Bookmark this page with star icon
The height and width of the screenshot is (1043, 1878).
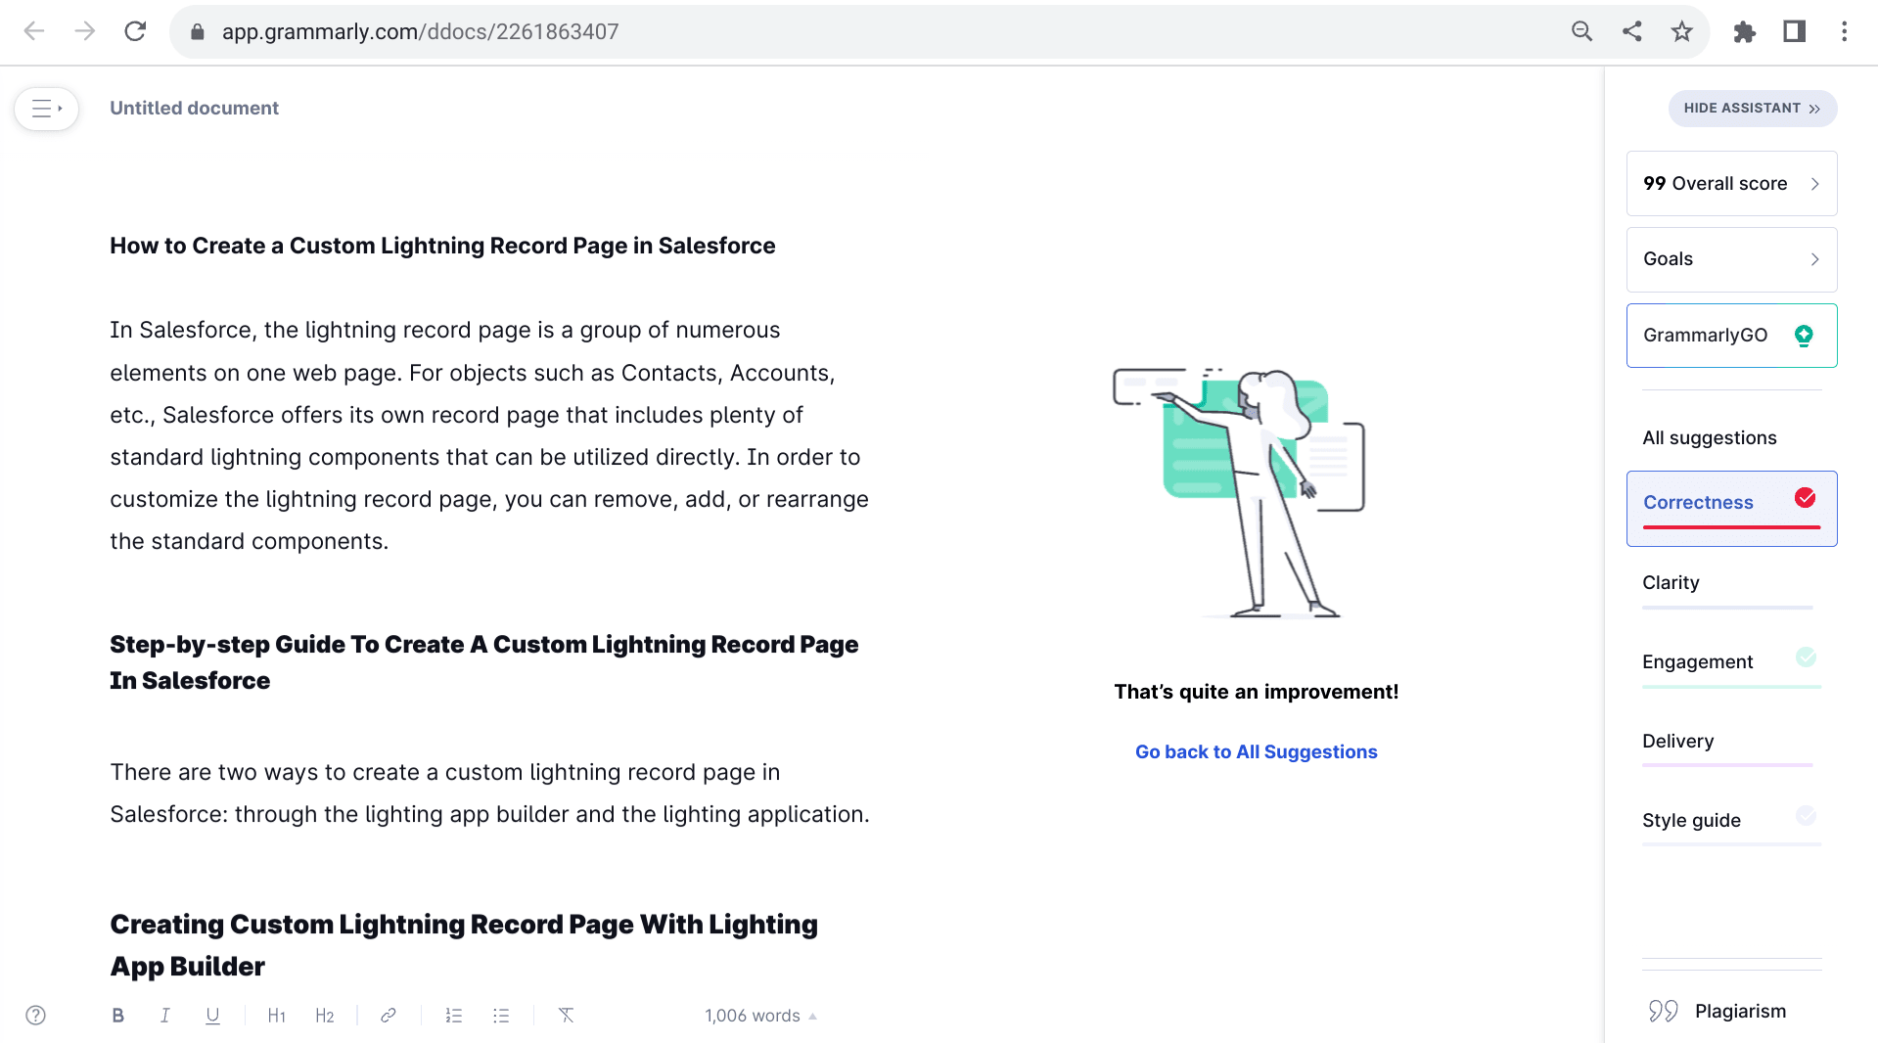pos(1681,31)
